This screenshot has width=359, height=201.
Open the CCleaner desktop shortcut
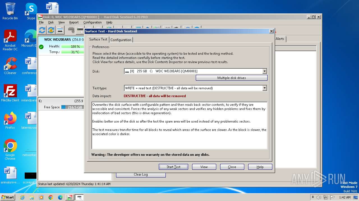click(10, 66)
